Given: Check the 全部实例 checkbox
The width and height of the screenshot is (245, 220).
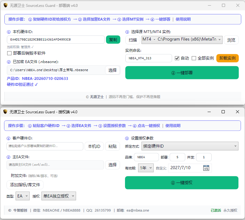Looking at the screenshot, I should point(194,58).
